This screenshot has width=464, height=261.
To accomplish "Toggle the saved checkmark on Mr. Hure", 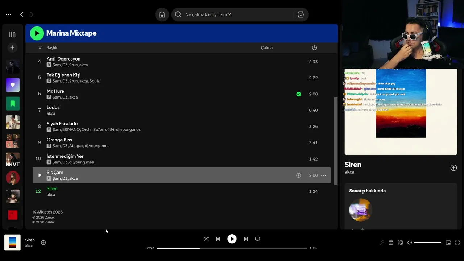I will 298,94.
